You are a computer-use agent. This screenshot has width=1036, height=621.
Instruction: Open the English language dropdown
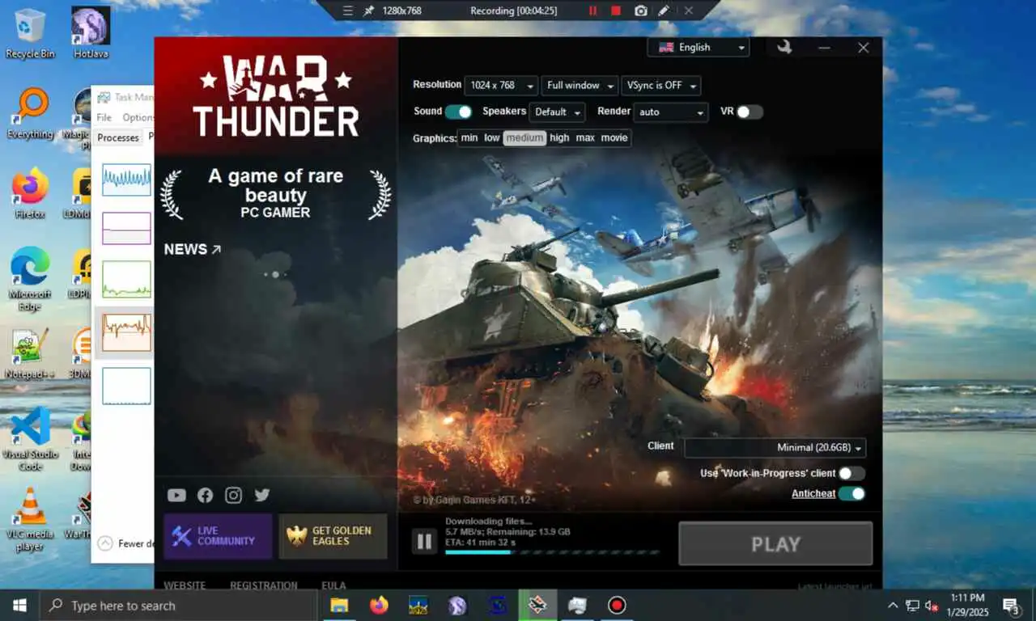pyautogui.click(x=698, y=48)
